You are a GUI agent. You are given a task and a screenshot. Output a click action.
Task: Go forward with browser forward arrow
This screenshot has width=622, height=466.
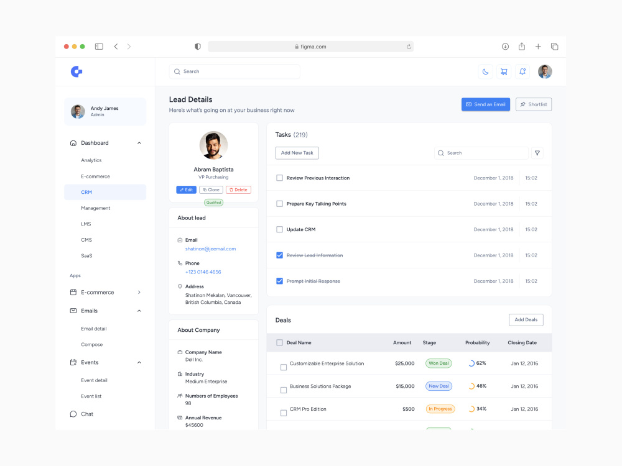(129, 47)
